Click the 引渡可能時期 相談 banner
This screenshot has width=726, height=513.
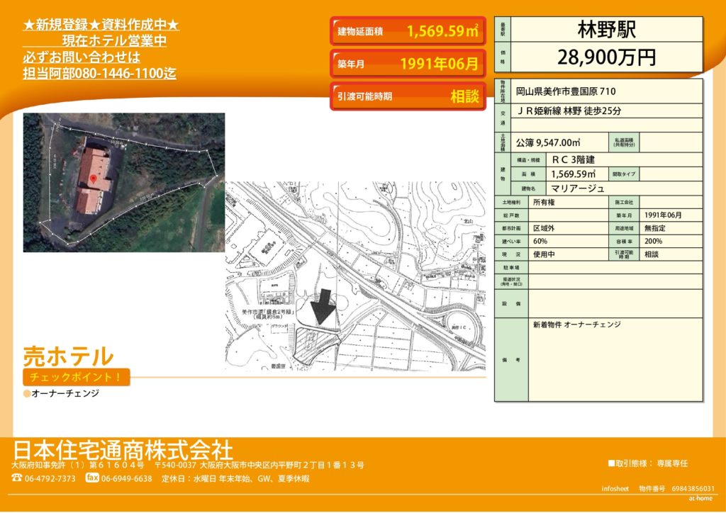408,96
